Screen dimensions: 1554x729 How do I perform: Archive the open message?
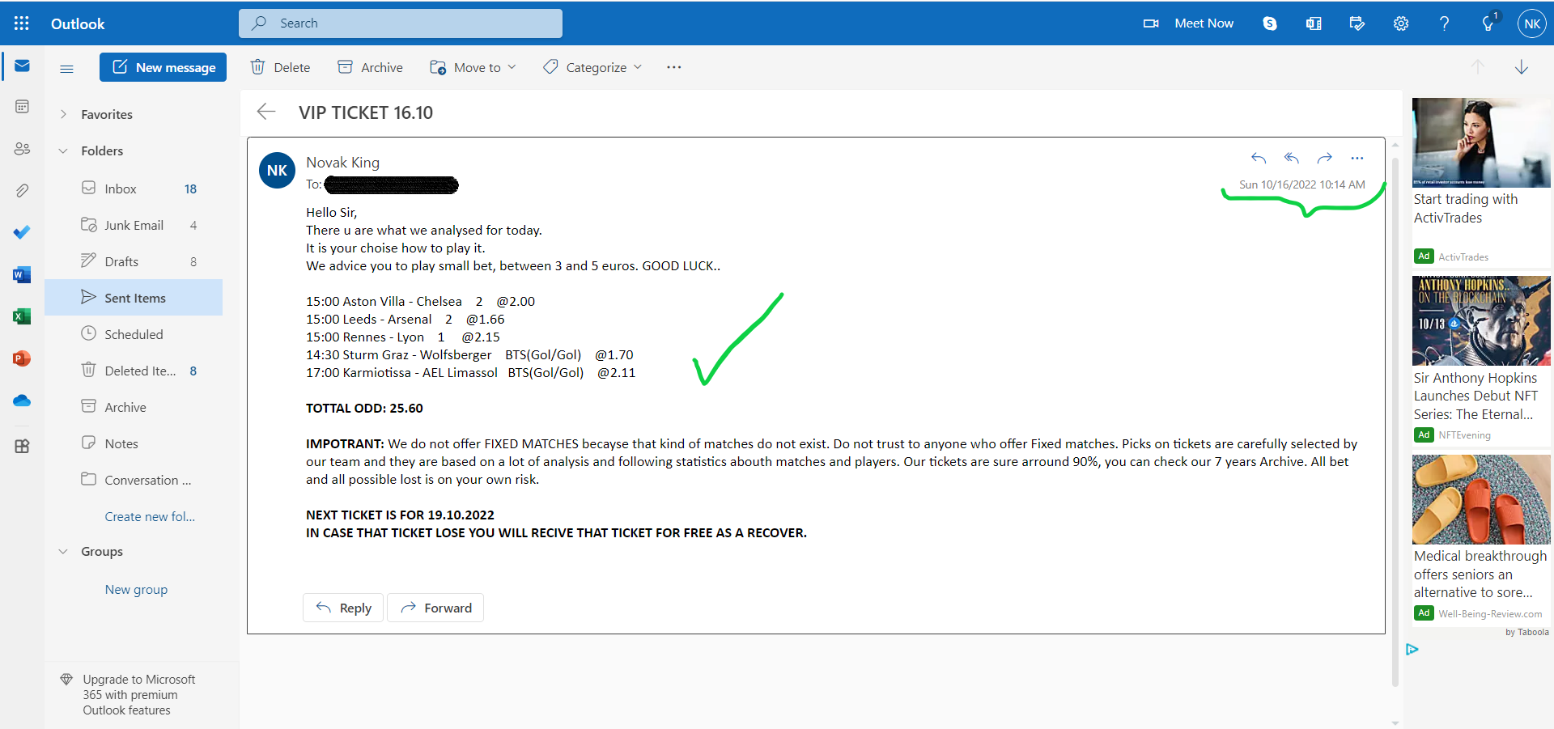pos(370,67)
